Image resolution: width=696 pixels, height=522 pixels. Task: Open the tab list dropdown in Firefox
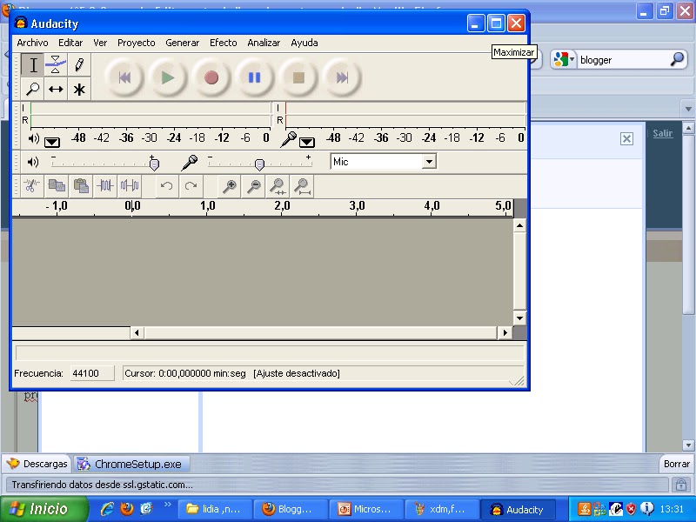[688, 109]
